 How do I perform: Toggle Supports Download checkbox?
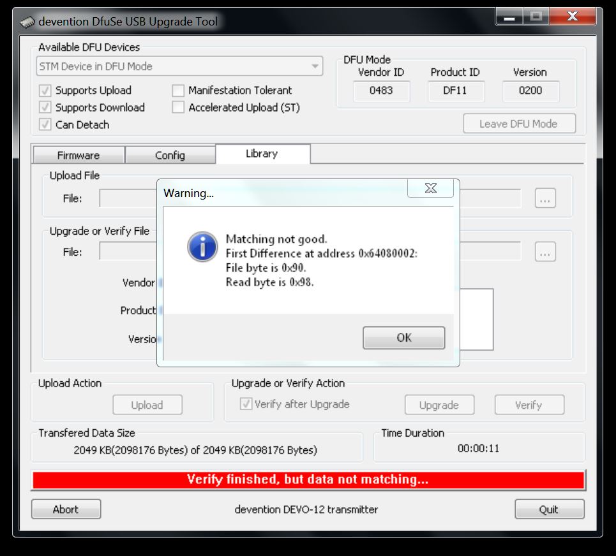click(45, 108)
